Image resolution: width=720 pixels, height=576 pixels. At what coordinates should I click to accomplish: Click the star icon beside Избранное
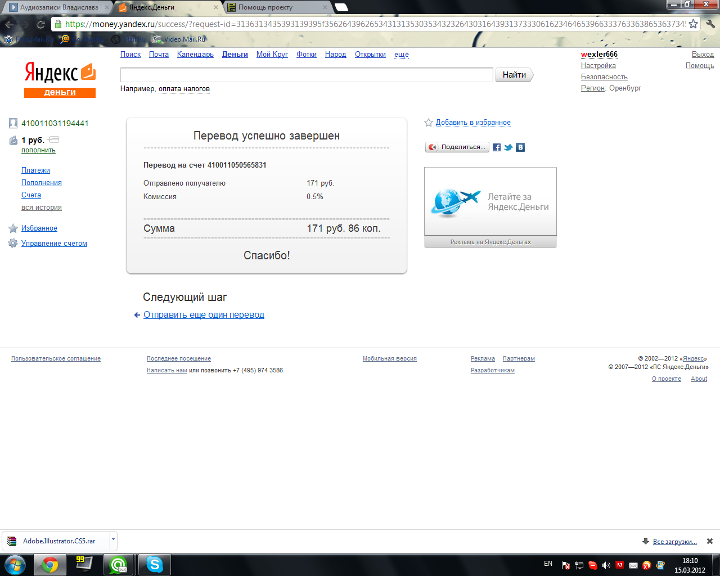[x=13, y=228]
